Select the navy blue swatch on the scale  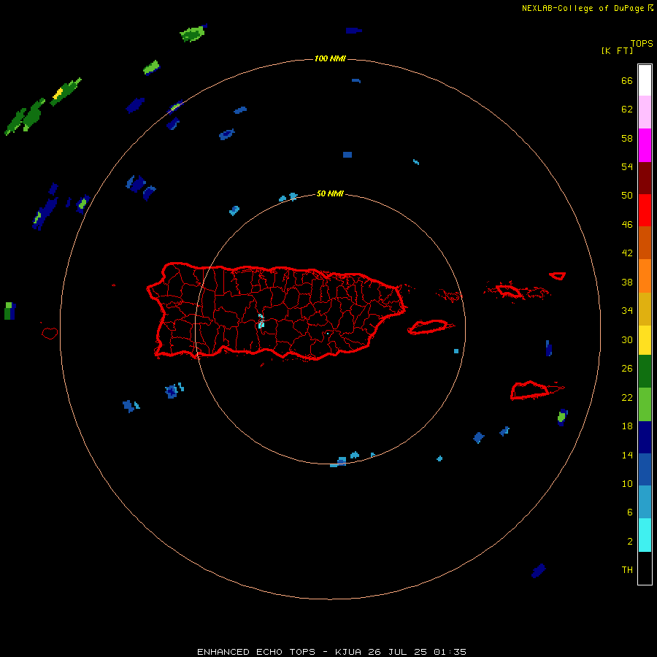click(x=645, y=437)
